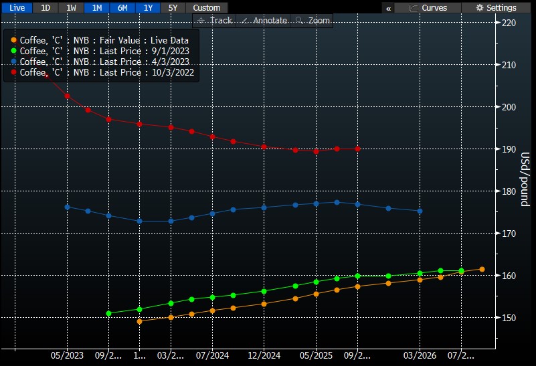This screenshot has width=536, height=366.
Task: Open the Curves panel
Action: pos(428,7)
